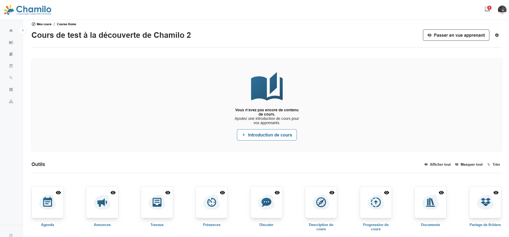Toggle visibility of Documents tool

tap(441, 192)
